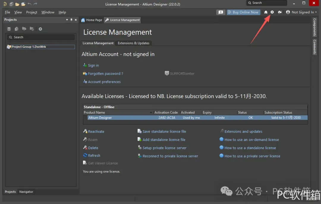Image resolution: width=321 pixels, height=204 pixels.
Task: Click the notifications icon next to the gear
Action: point(280,12)
